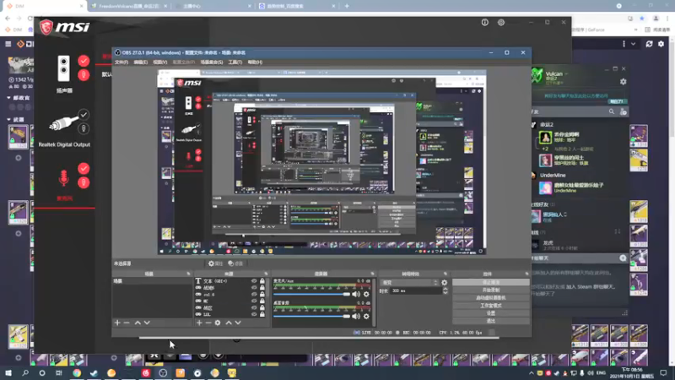This screenshot has height=380, width=675.
Task: Open Steam from the Windows taskbar
Action: 94,372
